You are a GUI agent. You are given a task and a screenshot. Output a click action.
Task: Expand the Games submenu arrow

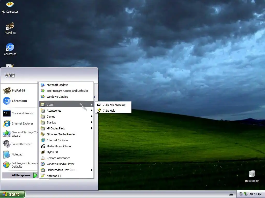point(92,117)
